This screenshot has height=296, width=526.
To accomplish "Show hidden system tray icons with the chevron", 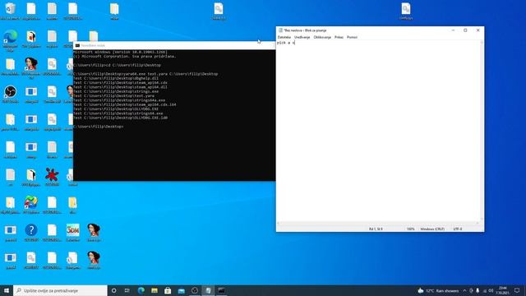I will [464, 290].
